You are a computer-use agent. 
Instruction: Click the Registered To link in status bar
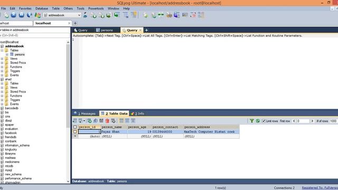click(320, 188)
